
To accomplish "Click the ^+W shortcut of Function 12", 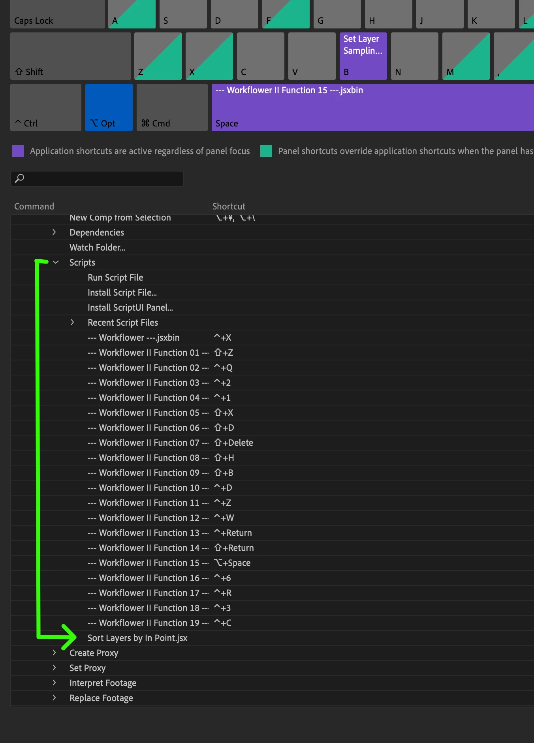I will click(224, 518).
